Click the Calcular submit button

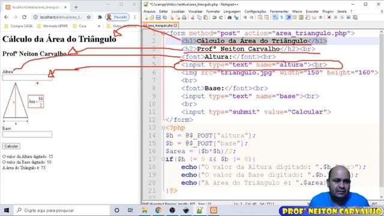pos(11,146)
